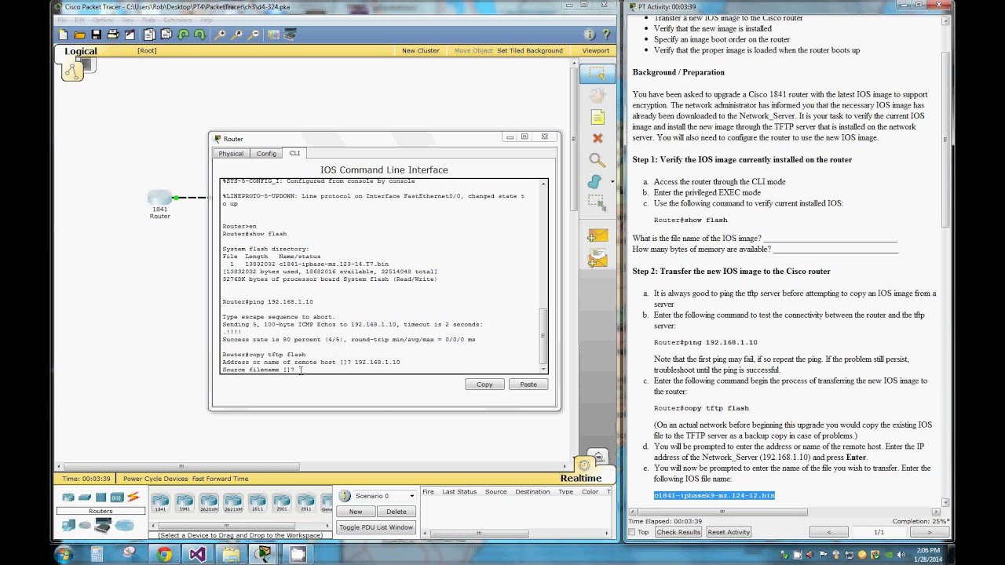Select the Connections lightning bolt category
The height and width of the screenshot is (565, 1005).
(x=133, y=497)
